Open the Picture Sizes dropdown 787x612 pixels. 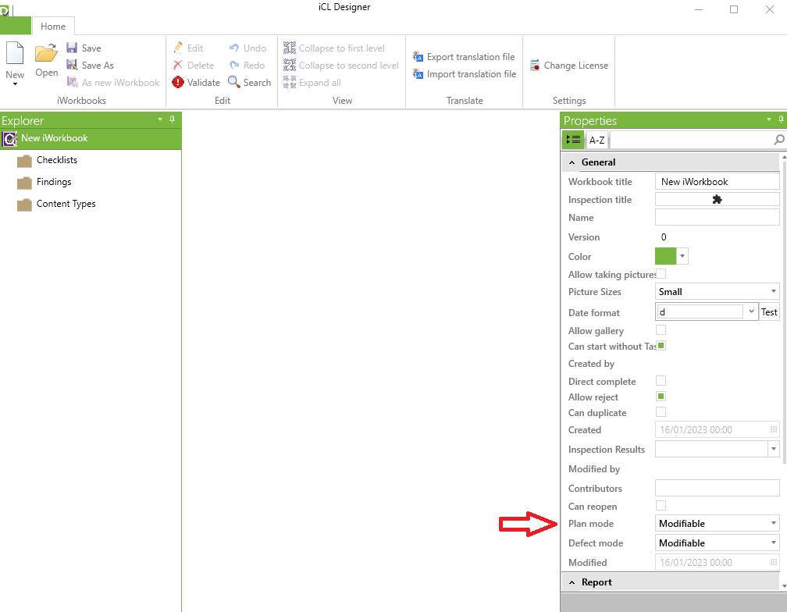click(x=773, y=292)
